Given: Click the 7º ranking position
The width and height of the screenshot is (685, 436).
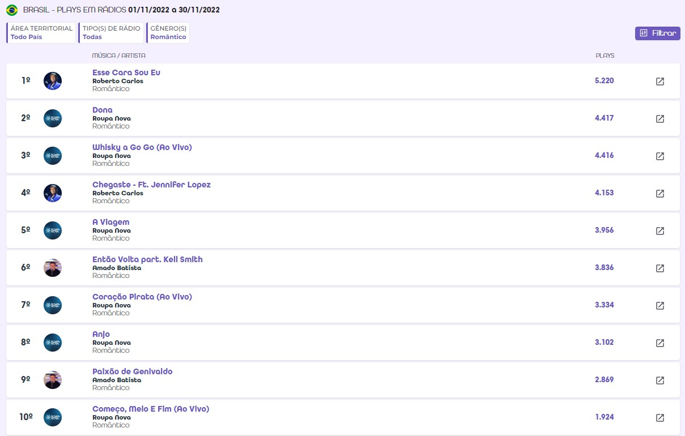Looking at the screenshot, I should click(25, 305).
